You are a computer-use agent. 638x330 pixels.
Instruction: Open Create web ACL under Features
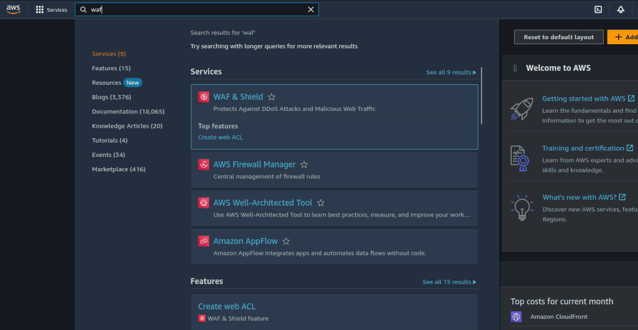tap(227, 306)
